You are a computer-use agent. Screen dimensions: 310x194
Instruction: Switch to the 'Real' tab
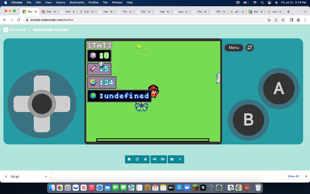point(49,12)
